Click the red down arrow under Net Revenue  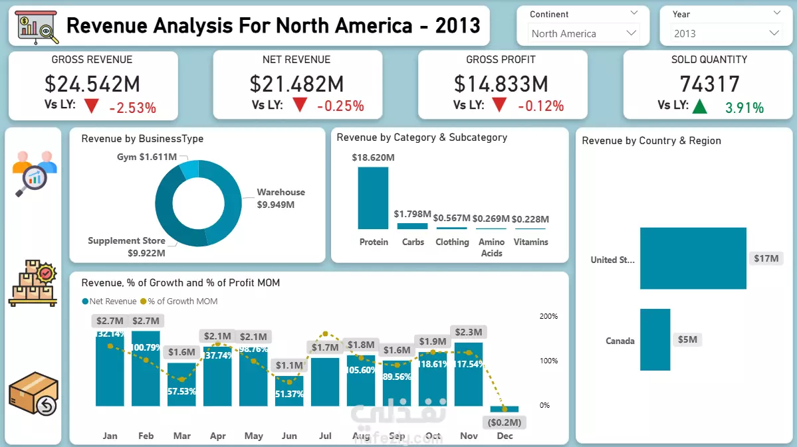coord(300,105)
